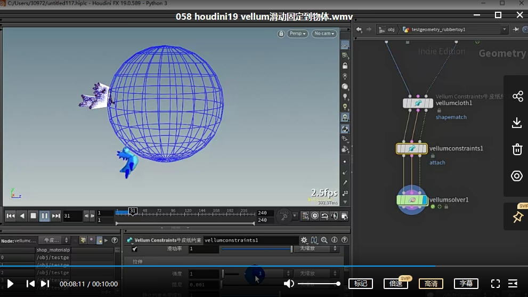Click the SVIP pin icon
Screen dimensions: 528x297
click(517, 217)
